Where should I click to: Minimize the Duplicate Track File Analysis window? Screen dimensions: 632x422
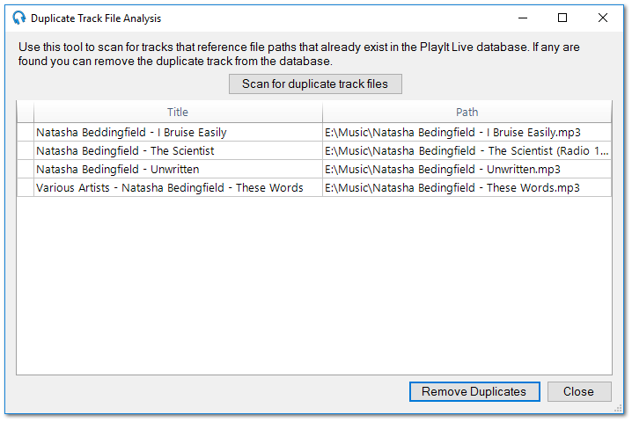click(x=523, y=18)
